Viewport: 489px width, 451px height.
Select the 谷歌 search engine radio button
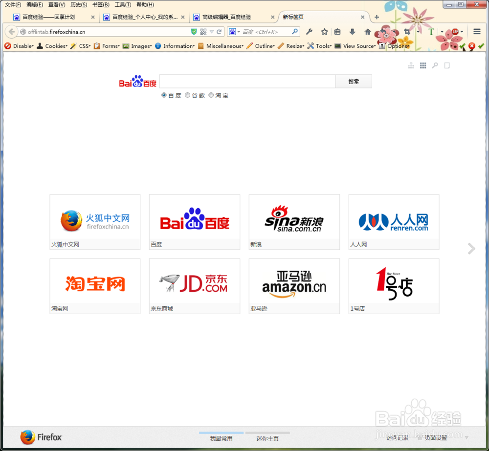[x=187, y=95]
